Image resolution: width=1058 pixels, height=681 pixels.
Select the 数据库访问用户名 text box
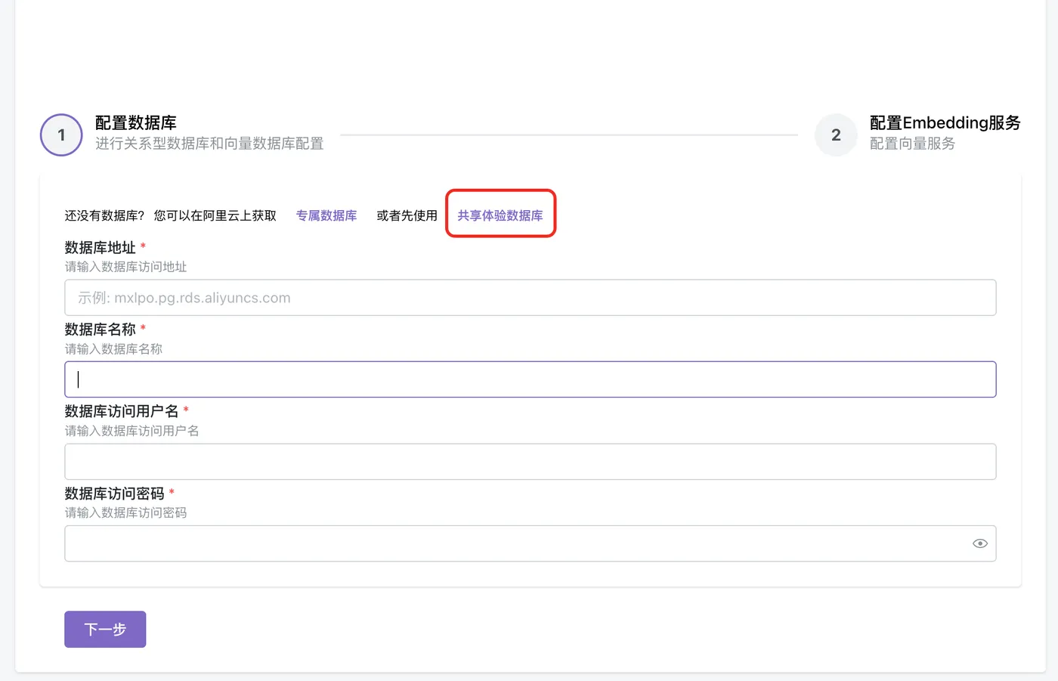[x=531, y=462]
